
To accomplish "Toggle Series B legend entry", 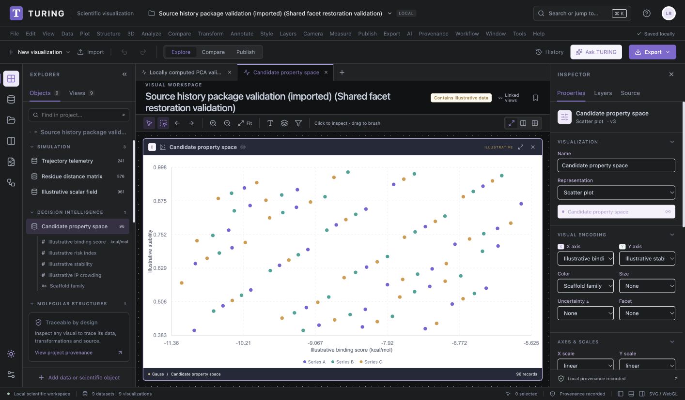I will tap(342, 362).
